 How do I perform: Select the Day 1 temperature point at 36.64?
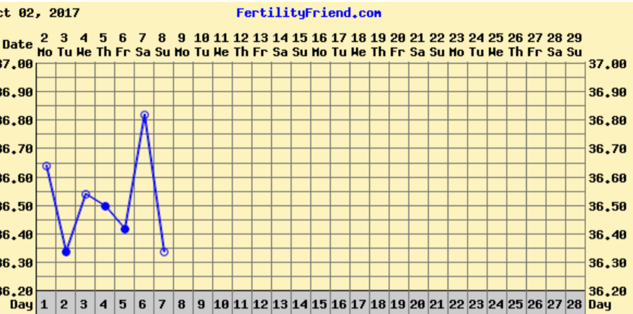click(x=46, y=166)
